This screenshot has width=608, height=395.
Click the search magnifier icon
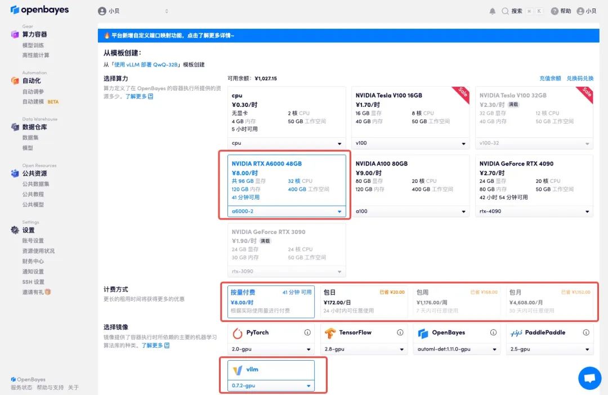505,11
